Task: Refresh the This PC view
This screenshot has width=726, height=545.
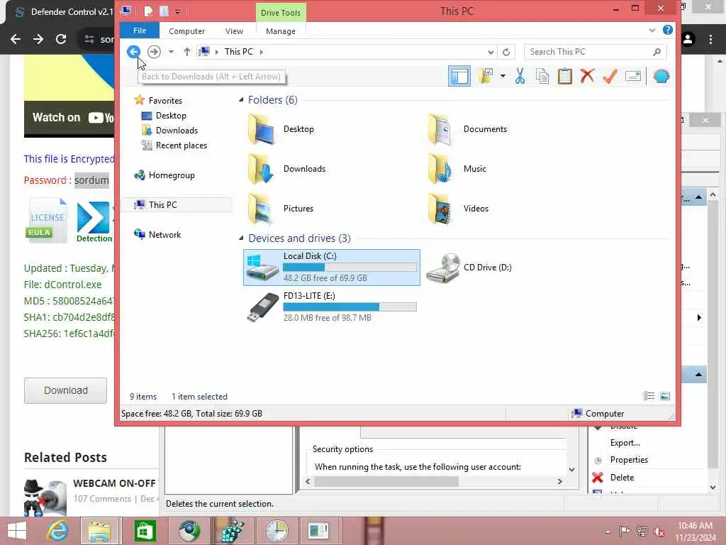Action: pos(506,52)
